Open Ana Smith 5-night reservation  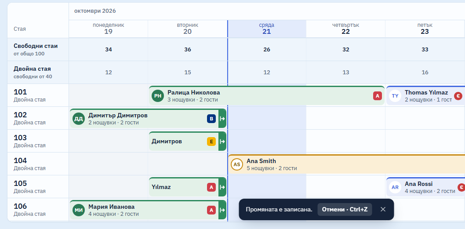point(346,164)
